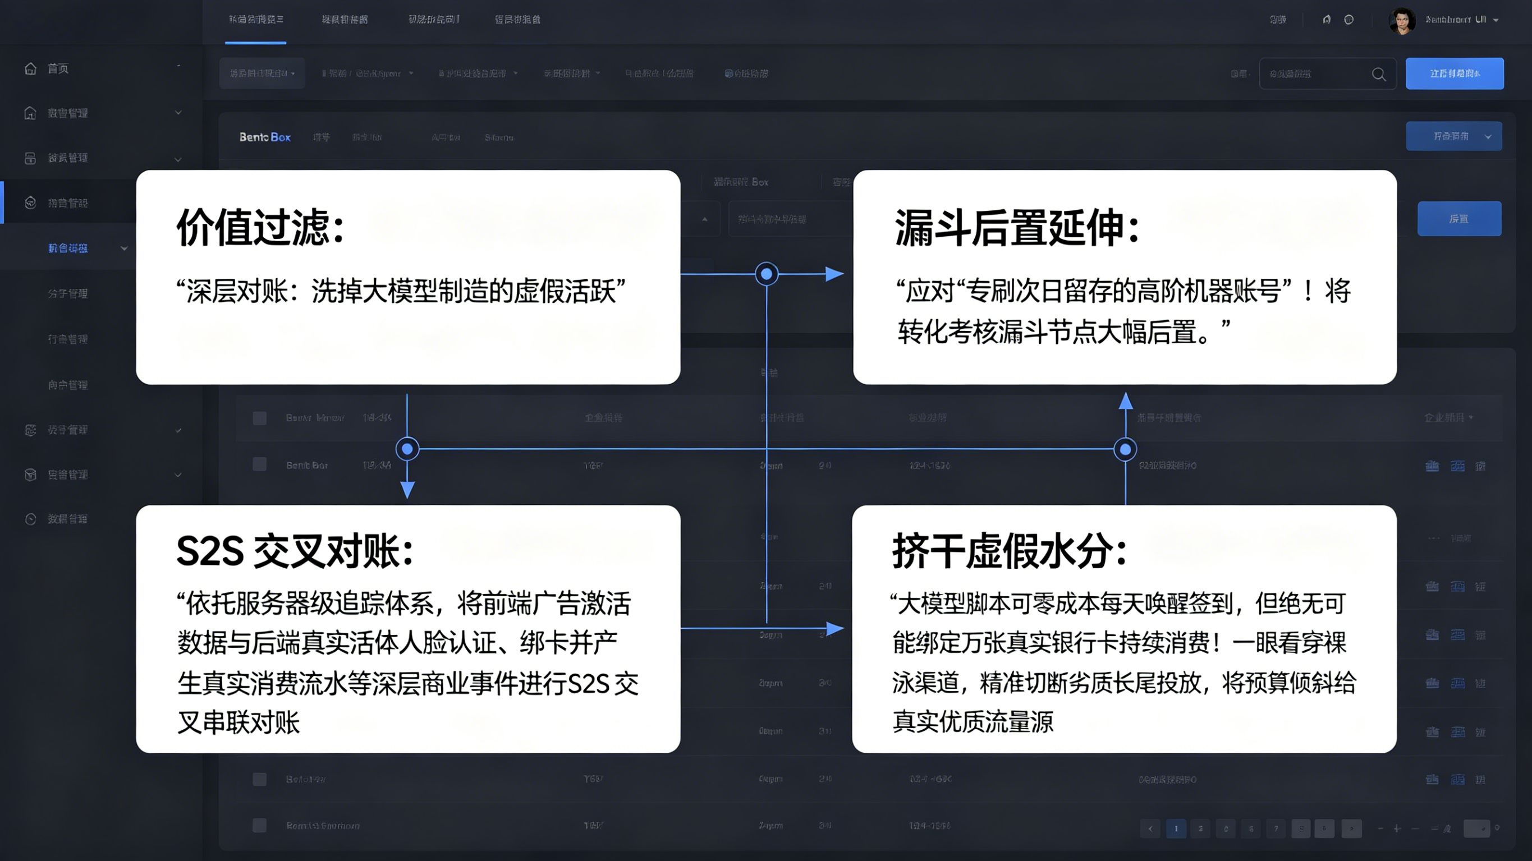
Task: Click the search magnifier icon in the search box
Action: point(1379,73)
